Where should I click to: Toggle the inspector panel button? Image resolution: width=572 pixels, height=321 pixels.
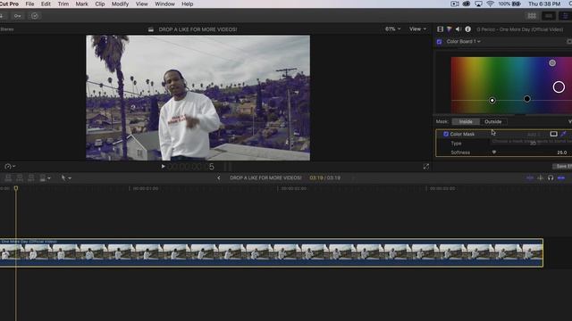(x=566, y=16)
